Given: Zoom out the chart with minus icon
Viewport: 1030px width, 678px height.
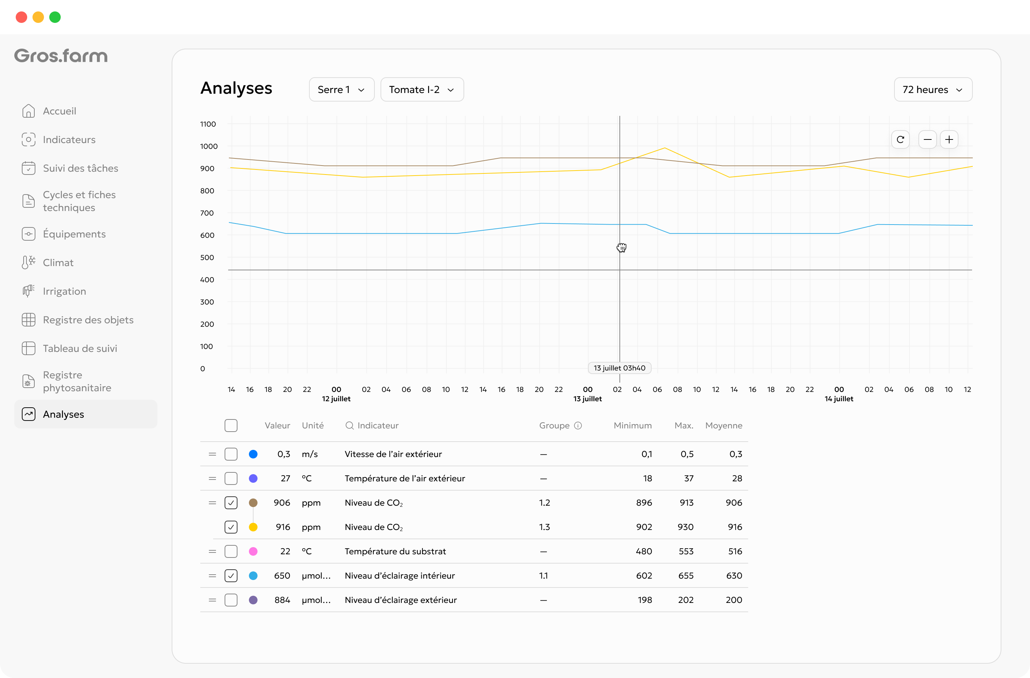Looking at the screenshot, I should [x=927, y=139].
